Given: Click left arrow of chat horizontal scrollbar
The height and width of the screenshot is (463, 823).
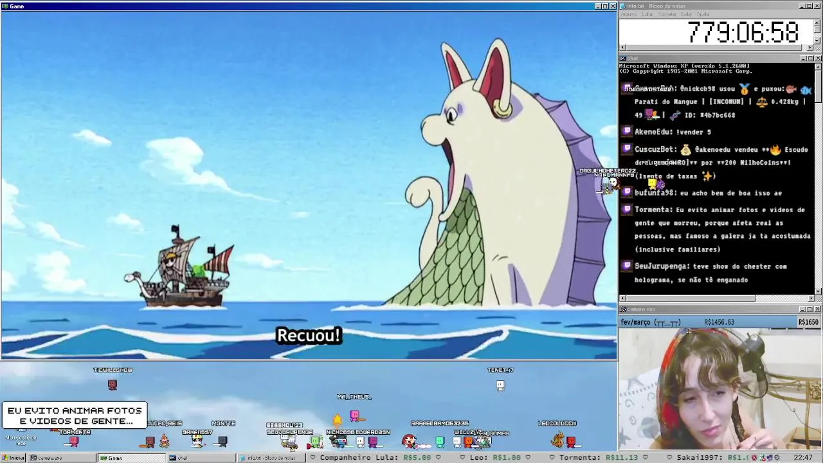Looking at the screenshot, I should coord(622,298).
